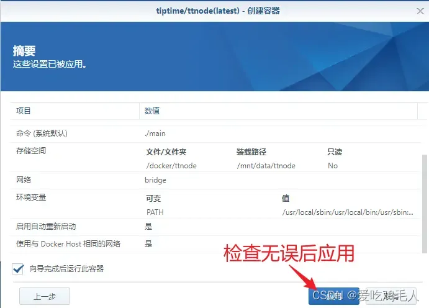
Task: Select '/docker/ttnode' folder path
Action: 171,166
